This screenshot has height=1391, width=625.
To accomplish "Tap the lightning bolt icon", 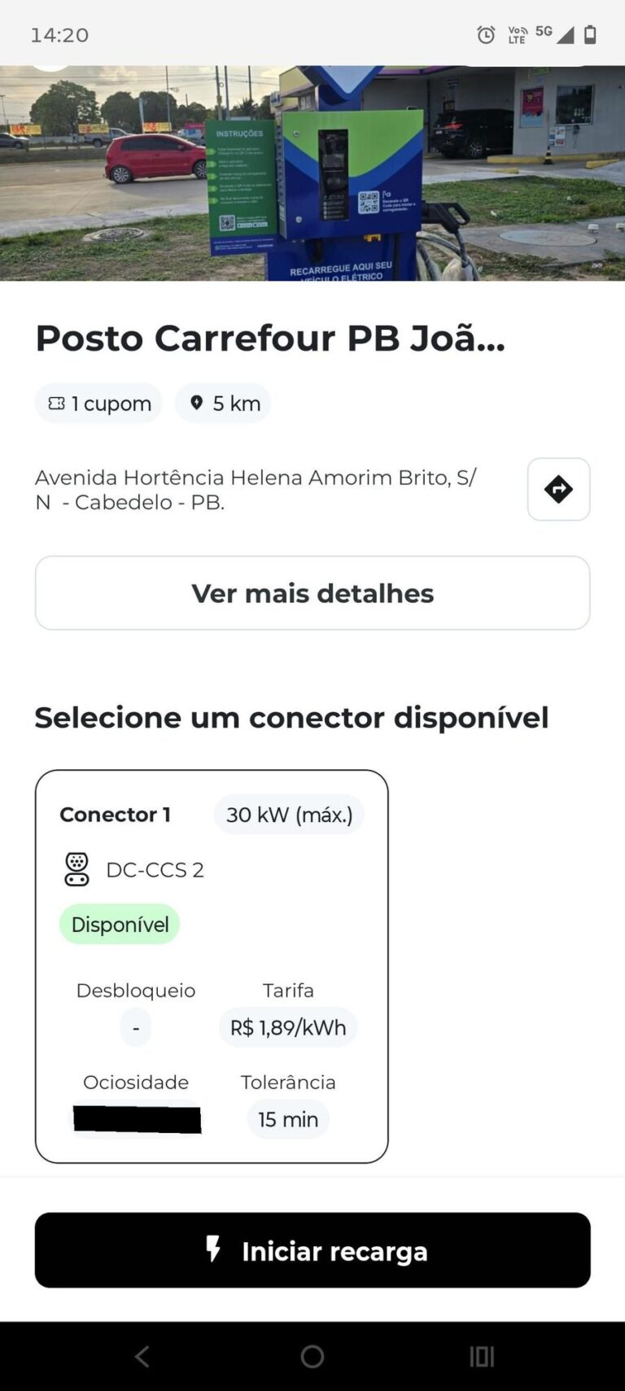I will [x=213, y=1249].
